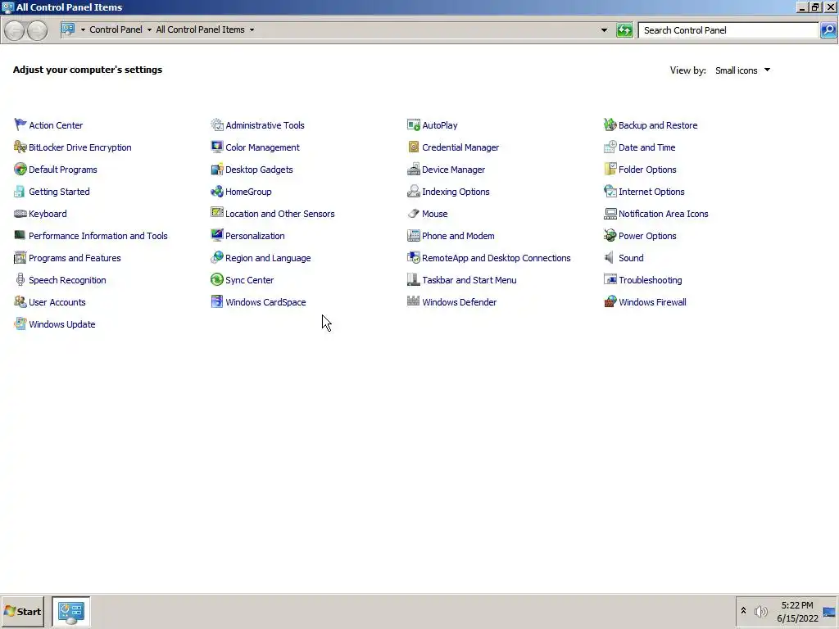Image resolution: width=839 pixels, height=629 pixels.
Task: Open Folder Options link
Action: coord(647,170)
